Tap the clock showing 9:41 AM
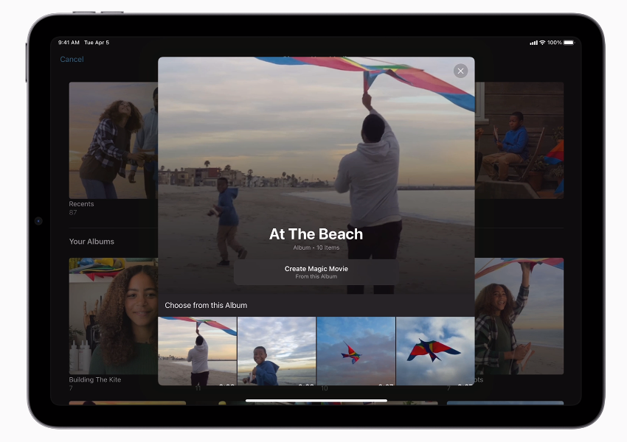The image size is (627, 442). 69,43
